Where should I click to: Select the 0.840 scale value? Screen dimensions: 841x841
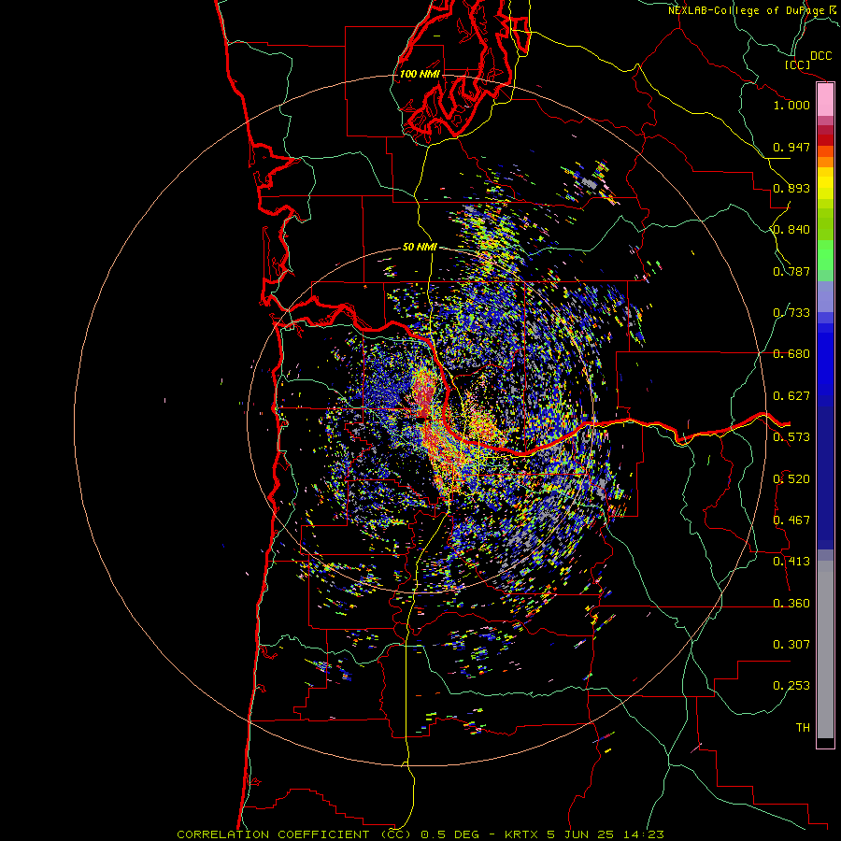tap(791, 230)
